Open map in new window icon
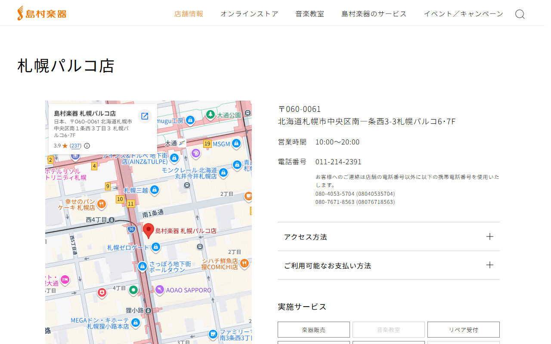This screenshot has height=344, width=551. [145, 116]
